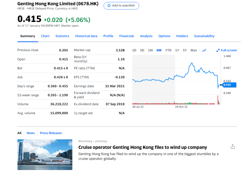Click the 52-week range value 0.265 - 1.190
The height and width of the screenshot is (175, 241).
click(58, 95)
